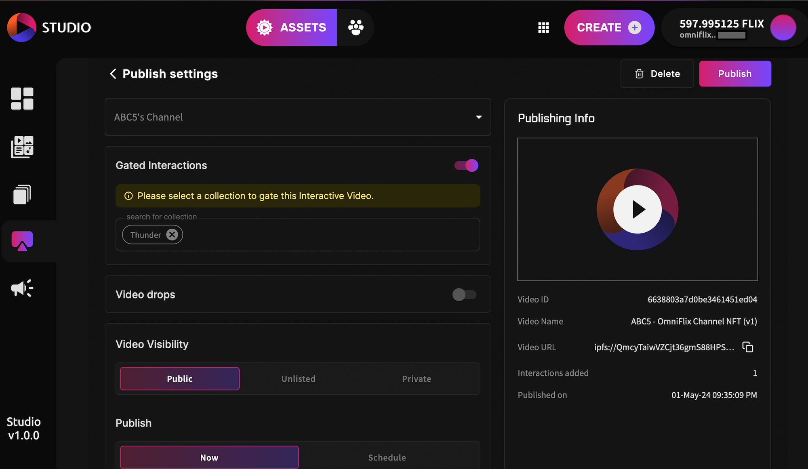Expand the ABC5's Channel dropdown

click(x=298, y=117)
